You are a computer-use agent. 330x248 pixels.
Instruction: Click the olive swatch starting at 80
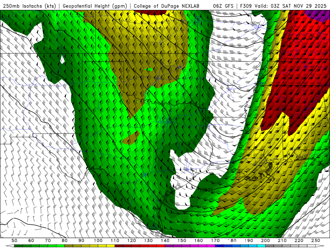[68, 246]
